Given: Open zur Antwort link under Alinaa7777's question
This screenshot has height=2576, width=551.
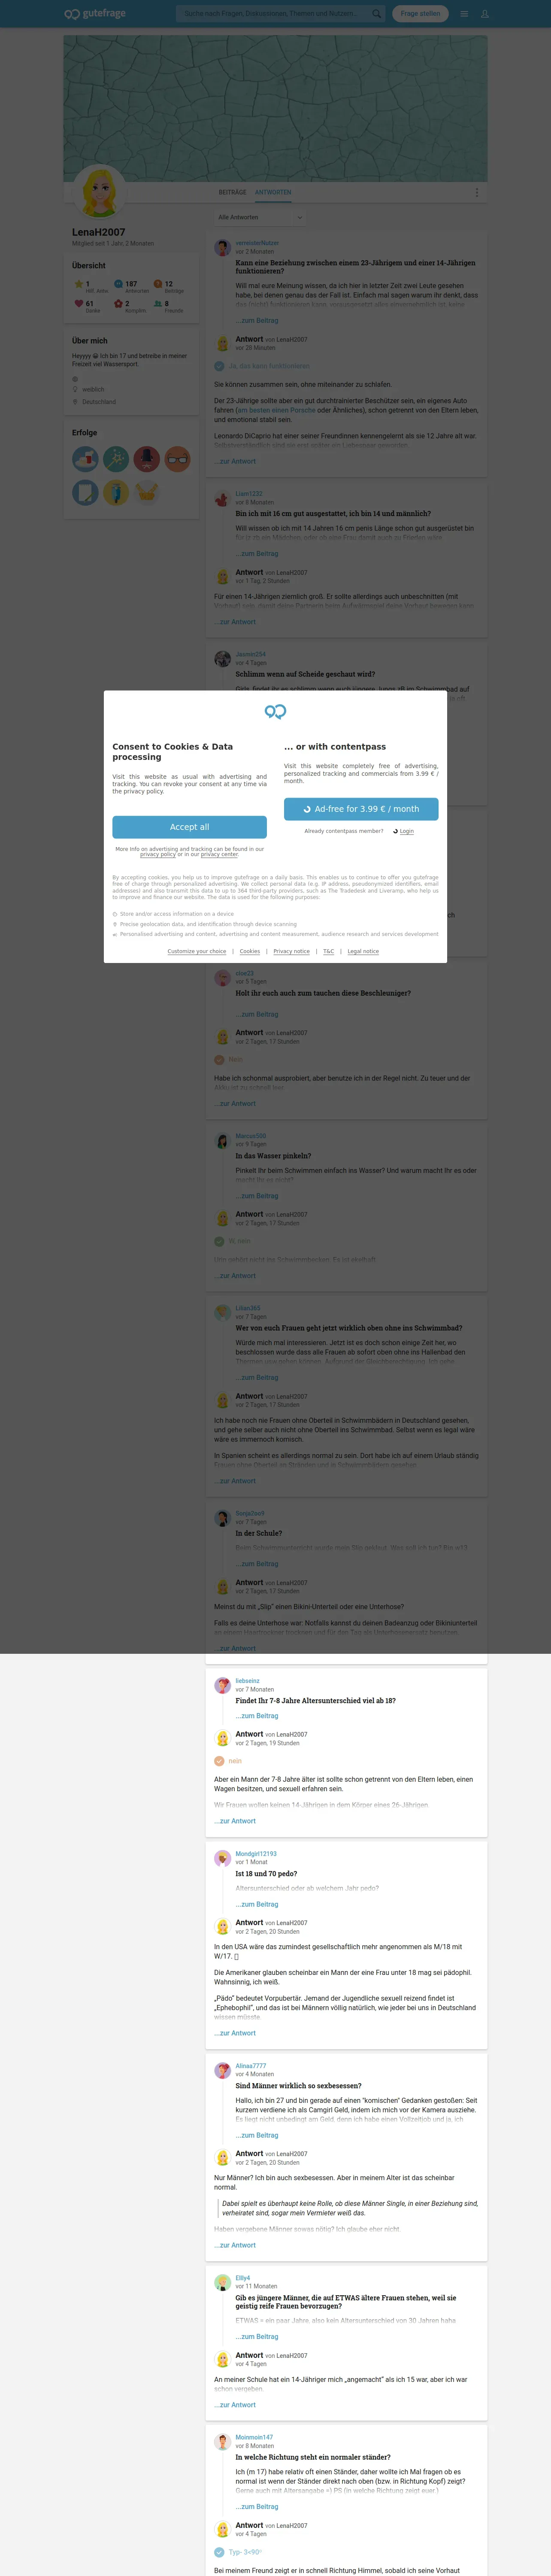Looking at the screenshot, I should pos(235,2245).
